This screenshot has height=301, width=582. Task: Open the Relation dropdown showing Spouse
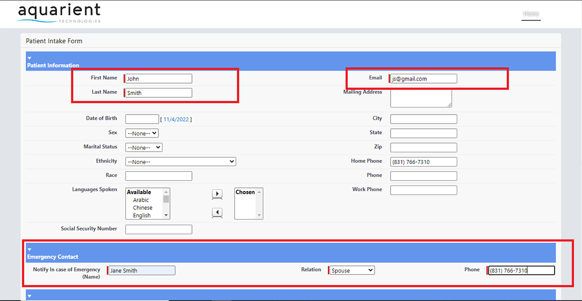(352, 270)
